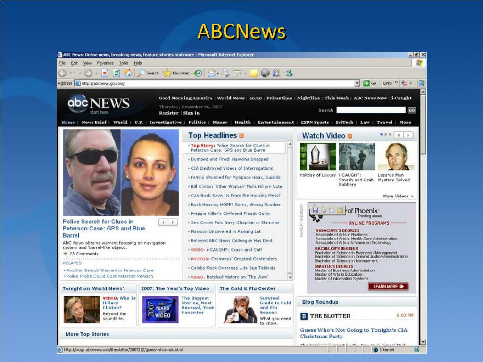Click the Watch Video RSS feed icon
The height and width of the screenshot is (362, 483).
point(350,136)
